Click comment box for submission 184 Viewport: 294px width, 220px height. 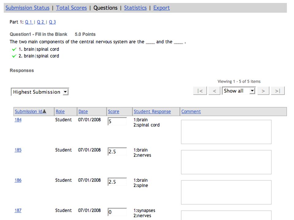(x=226, y=132)
